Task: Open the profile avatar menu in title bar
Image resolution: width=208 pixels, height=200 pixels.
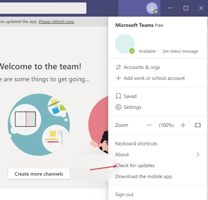Action: (x=152, y=8)
